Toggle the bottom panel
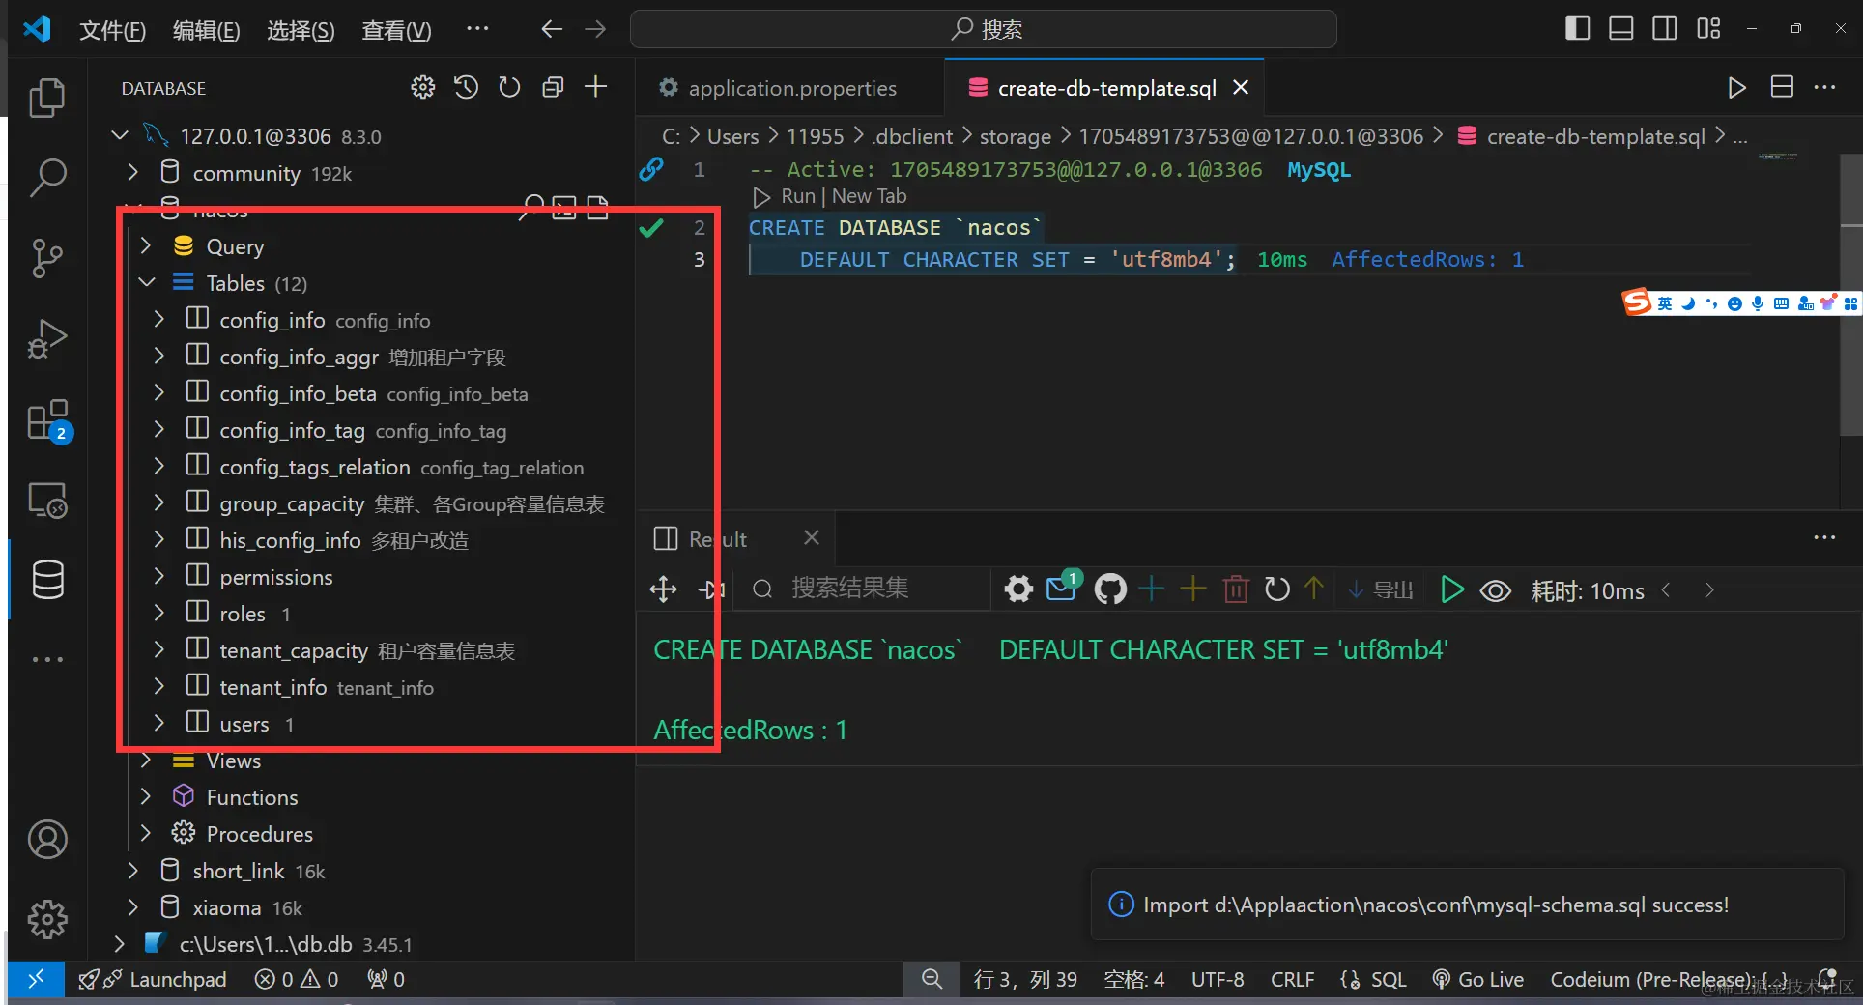Image resolution: width=1863 pixels, height=1005 pixels. click(1620, 29)
